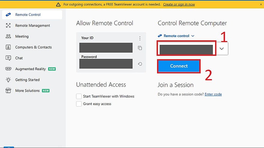Viewport: 264px width, 148px height.
Task: Copy Your ID using the copy icon
Action: tap(140, 48)
